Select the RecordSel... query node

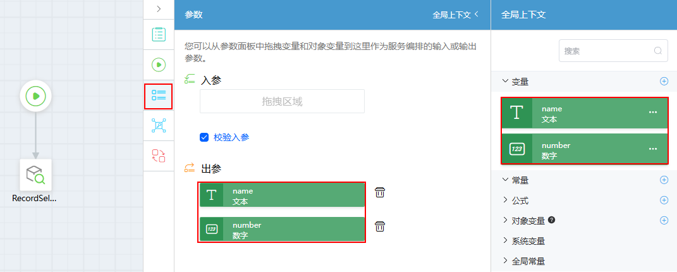click(x=35, y=175)
